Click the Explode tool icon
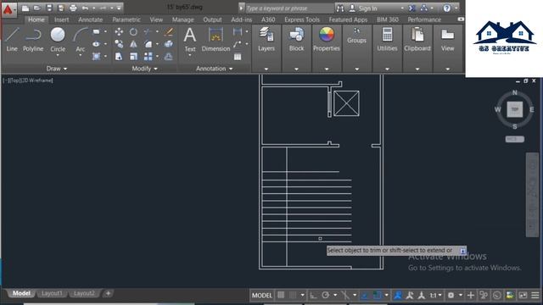 [169, 44]
